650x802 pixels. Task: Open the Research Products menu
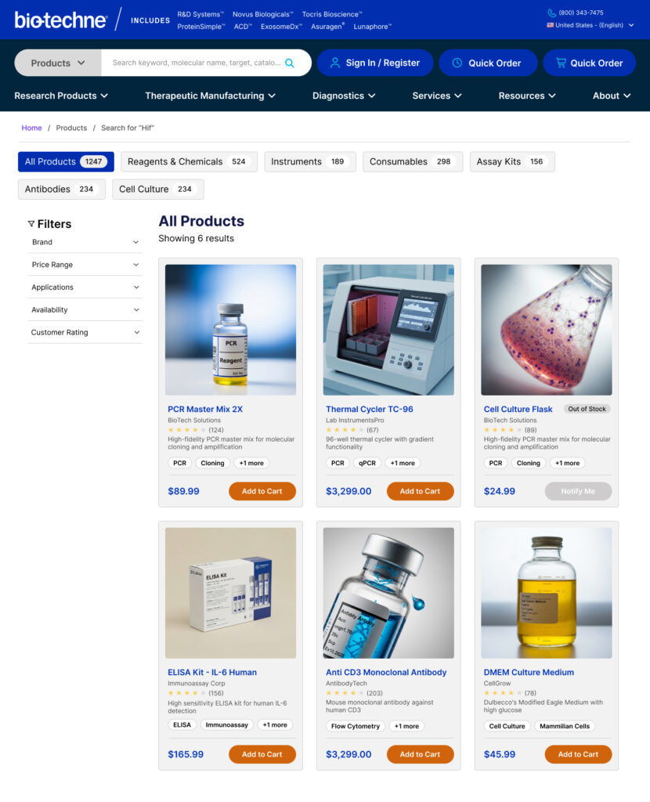tap(61, 96)
